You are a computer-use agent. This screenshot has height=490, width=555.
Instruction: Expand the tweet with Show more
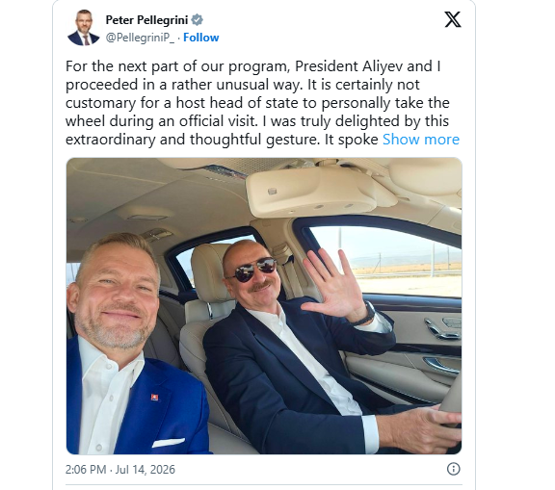coord(421,140)
